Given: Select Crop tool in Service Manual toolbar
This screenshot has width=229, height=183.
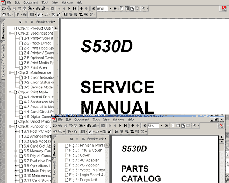Looking at the screenshot, I should (x=81, y=14).
